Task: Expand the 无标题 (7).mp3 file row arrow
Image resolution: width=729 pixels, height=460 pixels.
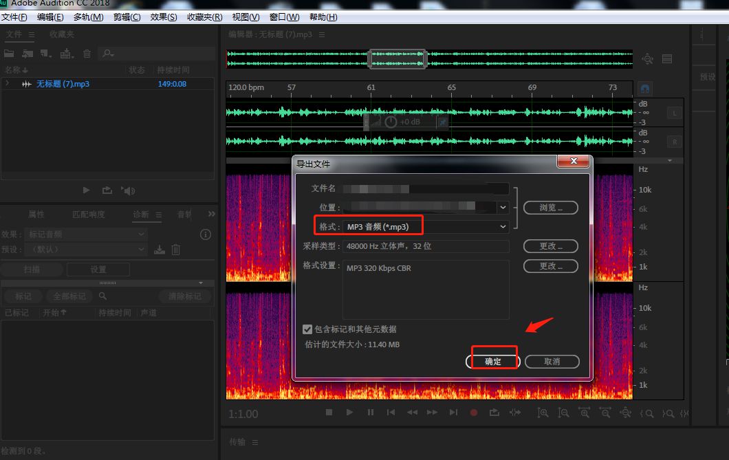Action: 7,84
